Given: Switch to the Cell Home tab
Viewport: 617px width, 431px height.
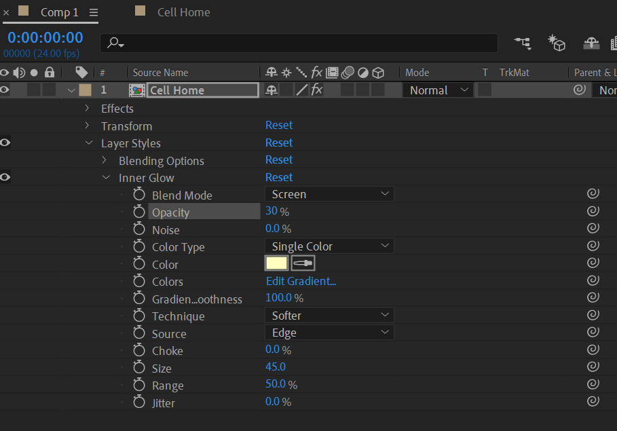Looking at the screenshot, I should point(183,12).
